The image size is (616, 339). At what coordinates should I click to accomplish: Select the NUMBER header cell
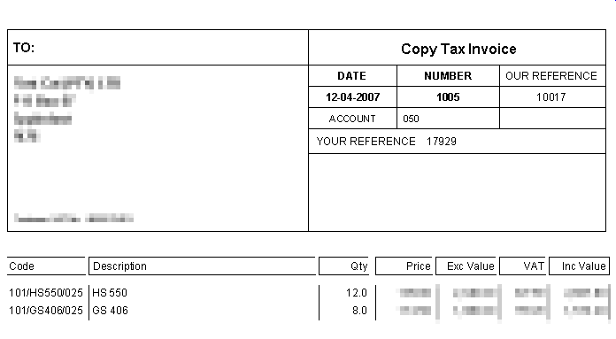click(448, 76)
